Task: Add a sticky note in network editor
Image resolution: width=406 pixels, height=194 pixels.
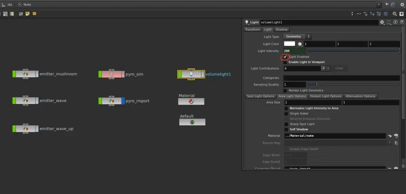Action: click(28, 14)
